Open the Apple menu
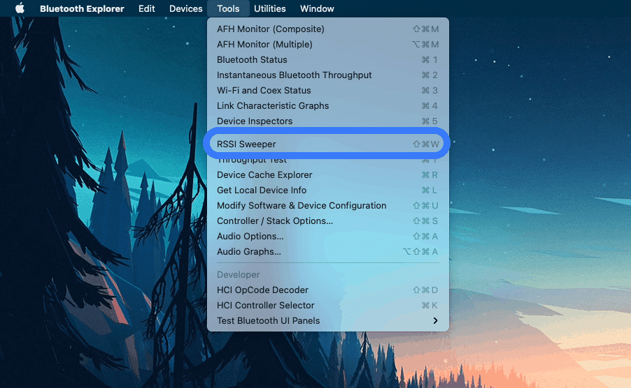 point(20,8)
